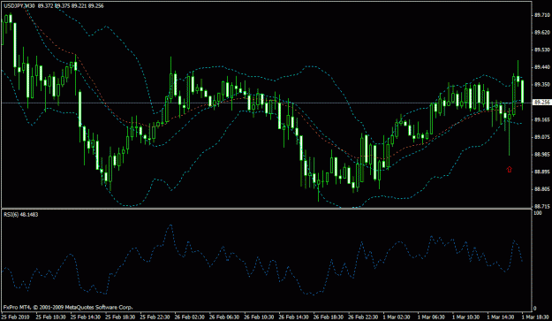Select the 88.805 price scale label
This screenshot has height=321, width=552.
(x=541, y=189)
